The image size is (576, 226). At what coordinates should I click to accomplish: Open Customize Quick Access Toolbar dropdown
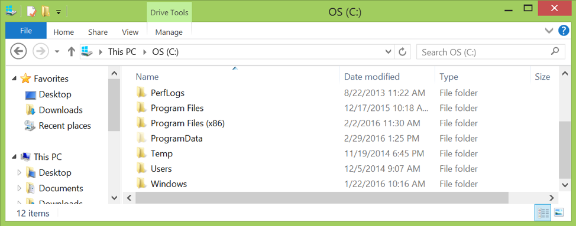59,12
